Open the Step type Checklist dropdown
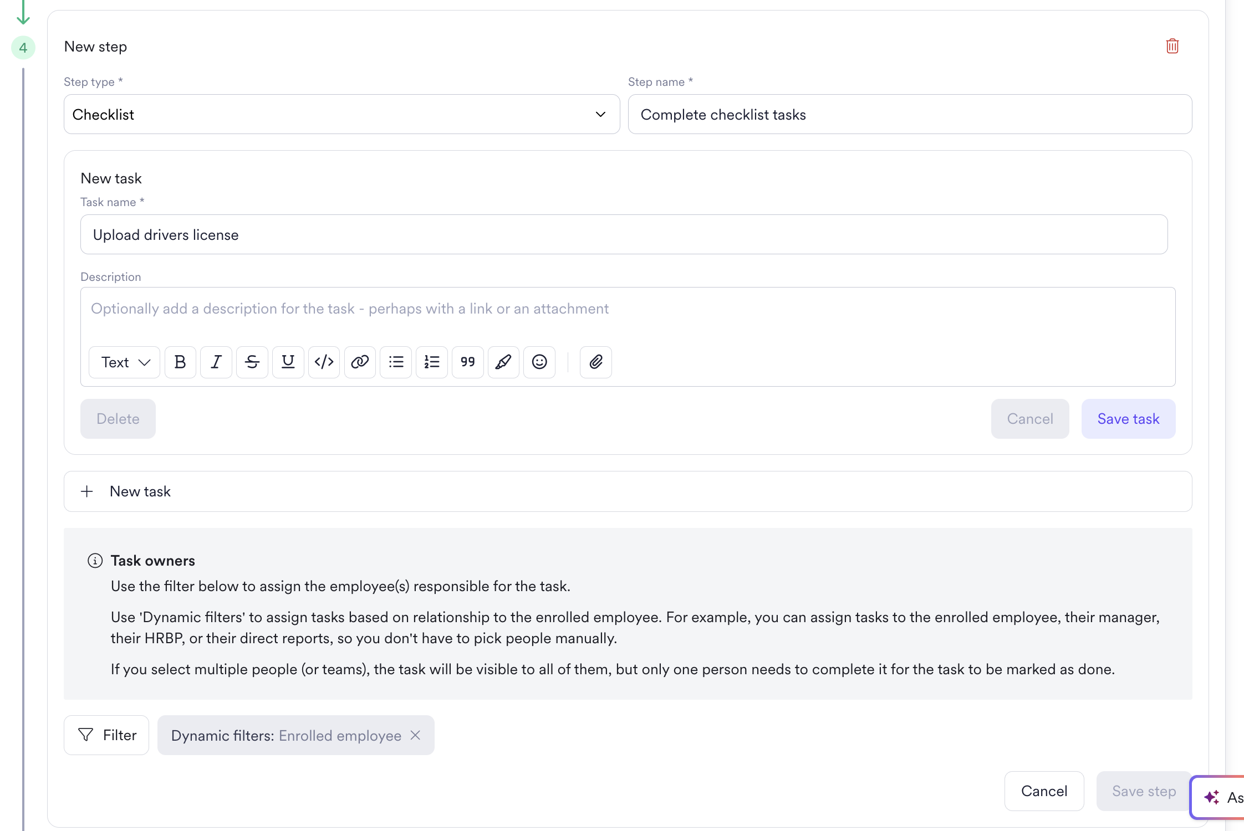 [341, 114]
